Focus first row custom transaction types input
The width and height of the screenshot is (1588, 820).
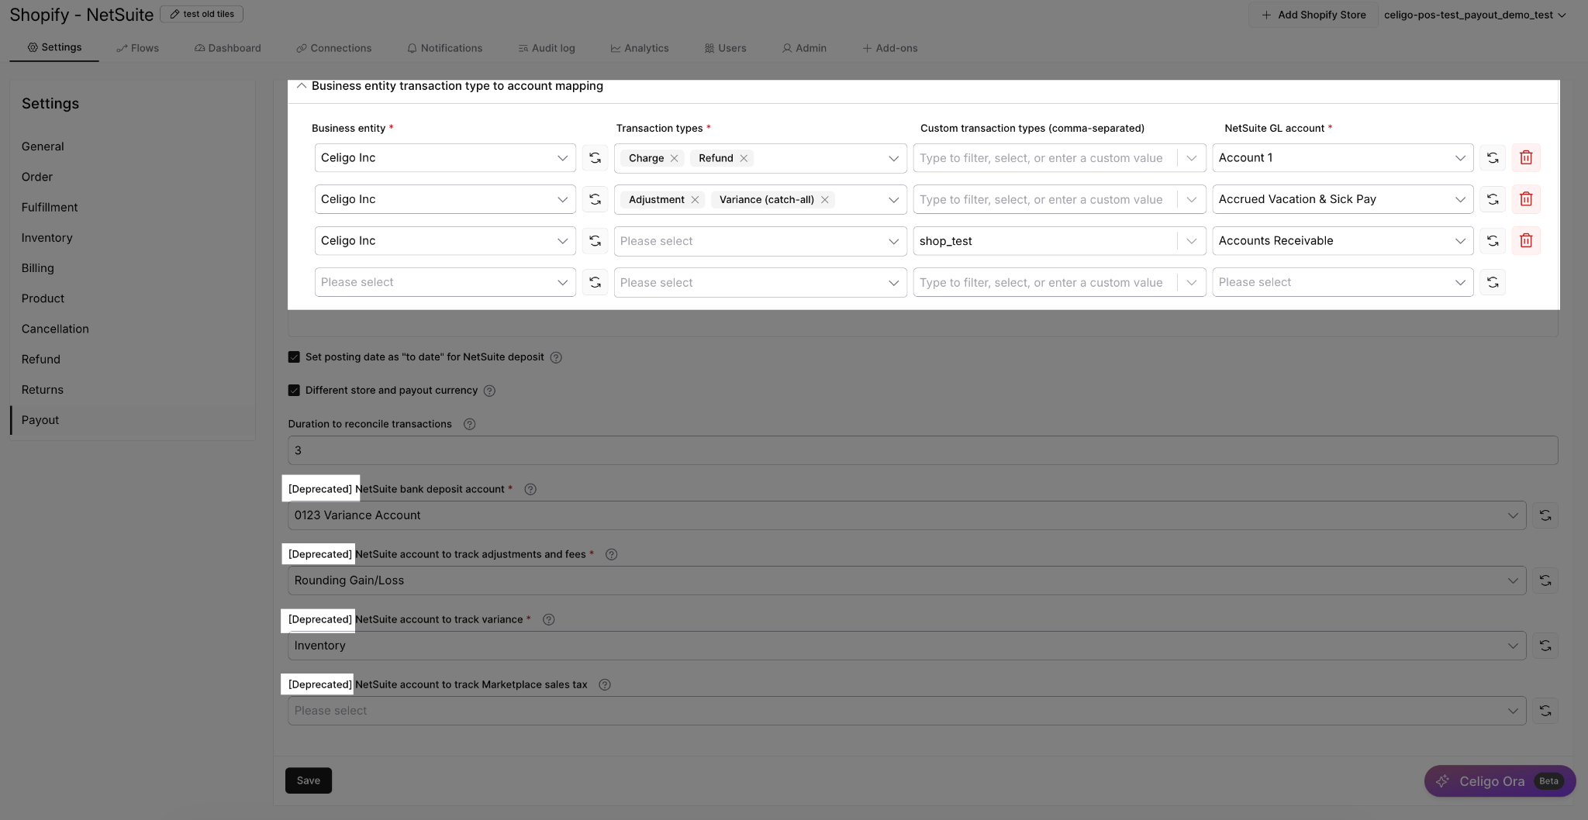1044,158
